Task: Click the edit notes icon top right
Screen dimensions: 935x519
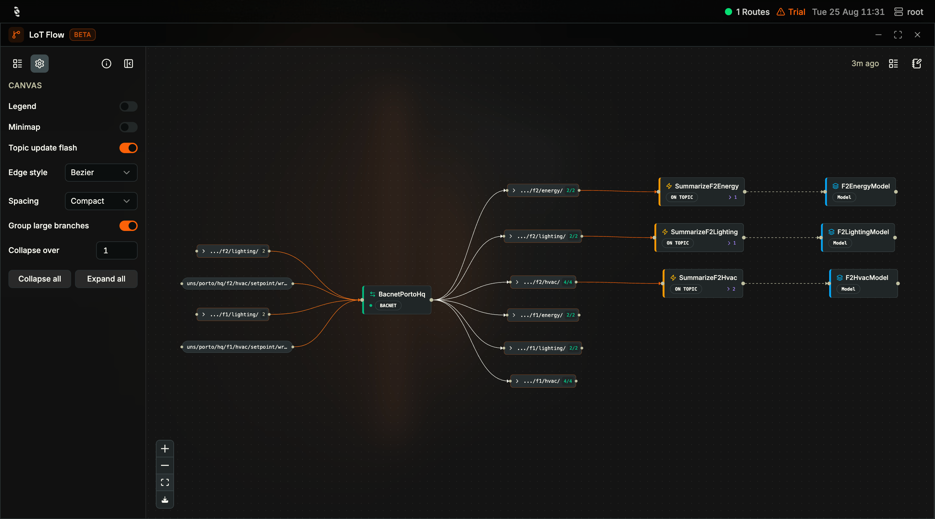Action: pos(916,64)
